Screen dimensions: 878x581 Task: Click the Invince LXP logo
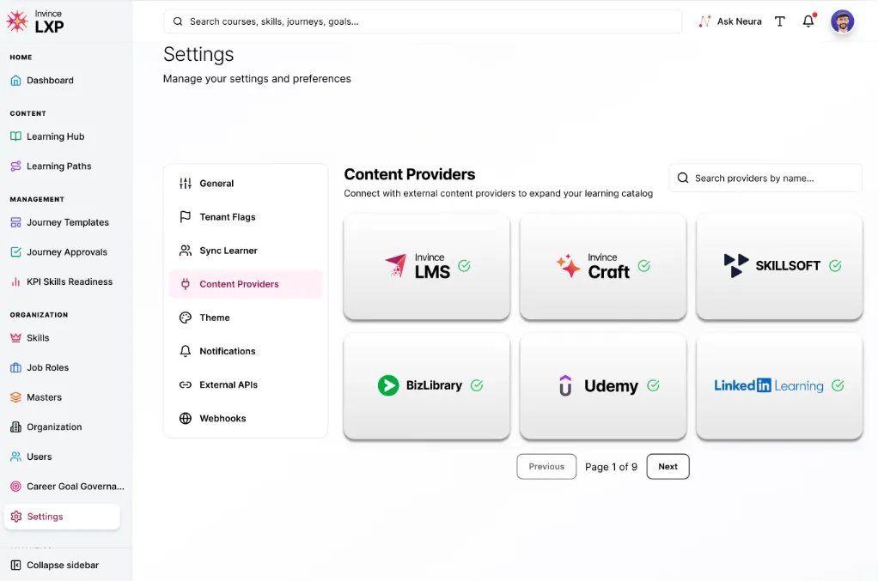tap(35, 21)
